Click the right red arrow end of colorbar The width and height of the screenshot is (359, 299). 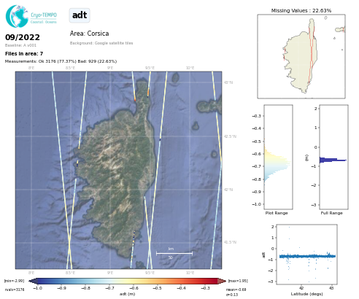coord(222,281)
